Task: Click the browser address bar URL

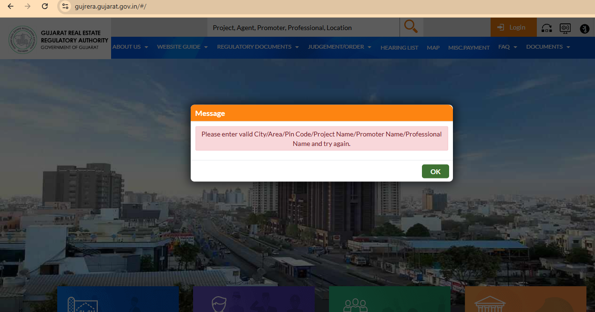Action: point(110,6)
